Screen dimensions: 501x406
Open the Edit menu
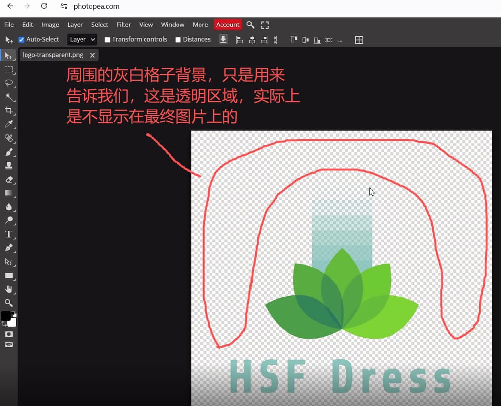(27, 25)
